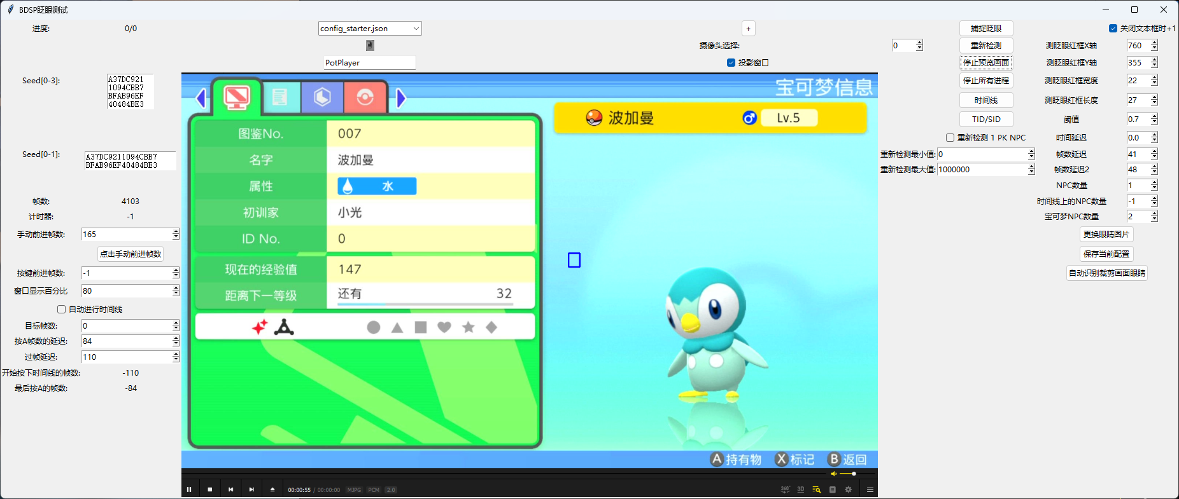
Task: Toggle 360° video mode icon
Action: pyautogui.click(x=785, y=489)
